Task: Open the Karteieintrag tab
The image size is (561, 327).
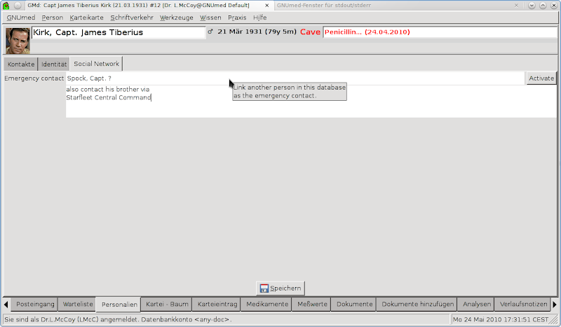Action: pos(217,304)
